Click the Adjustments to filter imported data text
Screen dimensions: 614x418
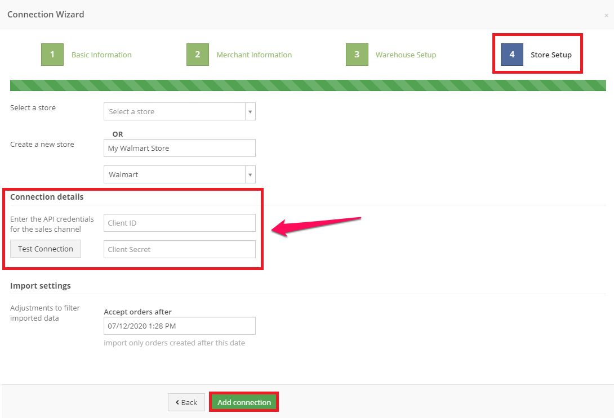45,313
